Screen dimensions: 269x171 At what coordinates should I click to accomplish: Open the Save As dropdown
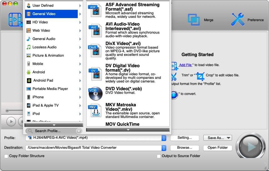click(218, 138)
